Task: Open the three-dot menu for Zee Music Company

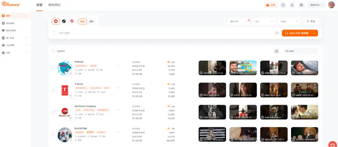Action: point(118,110)
